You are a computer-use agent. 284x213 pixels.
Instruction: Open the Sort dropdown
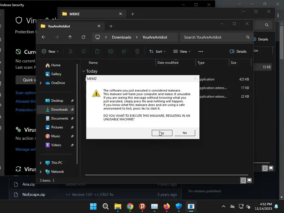[x=157, y=51]
